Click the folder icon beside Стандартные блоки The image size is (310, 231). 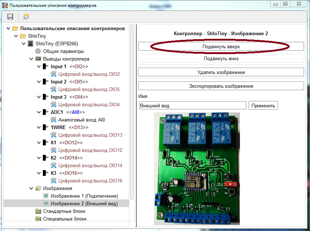[38, 211]
